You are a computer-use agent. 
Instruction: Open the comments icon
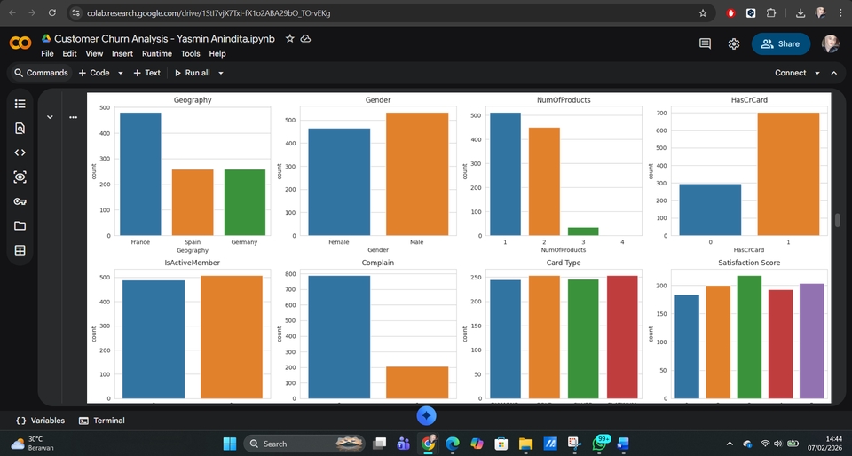[705, 44]
